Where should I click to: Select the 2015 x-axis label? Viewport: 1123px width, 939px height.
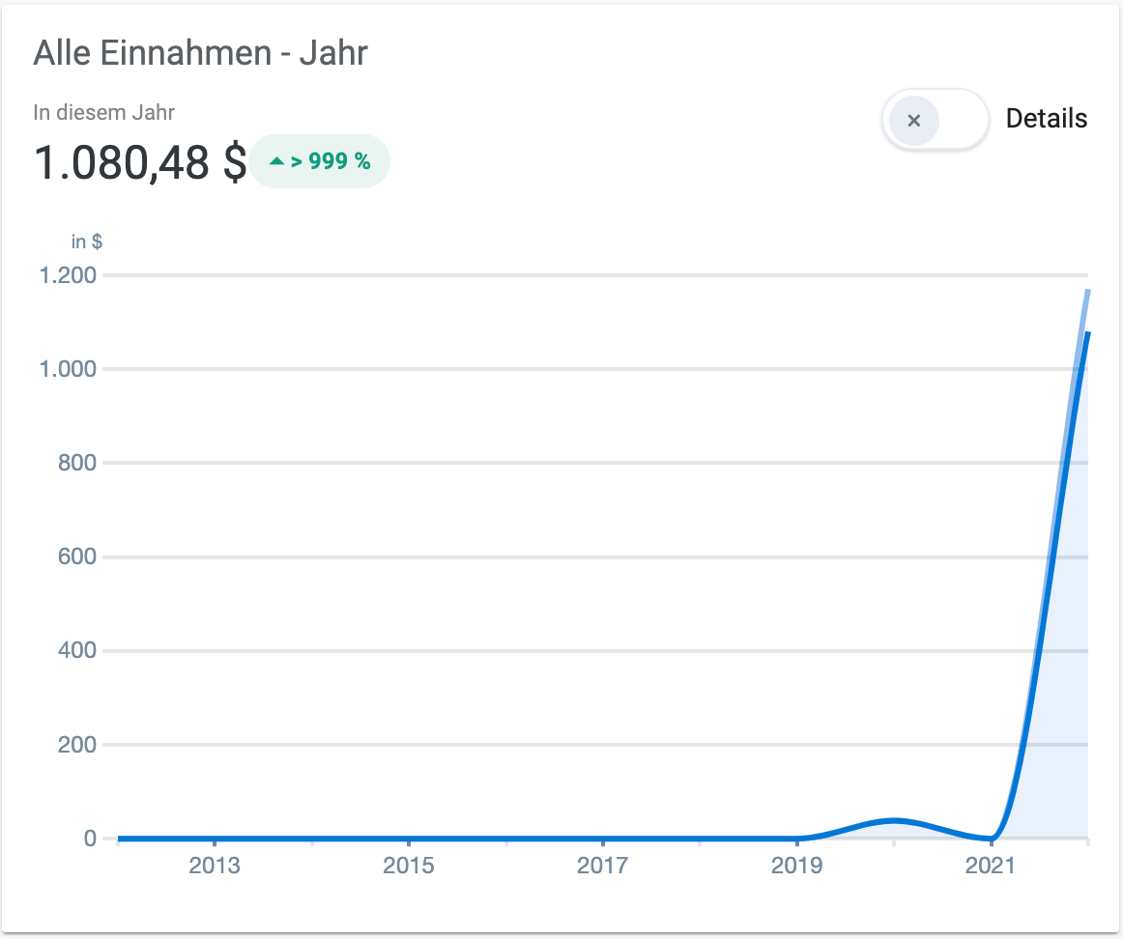pyautogui.click(x=409, y=866)
